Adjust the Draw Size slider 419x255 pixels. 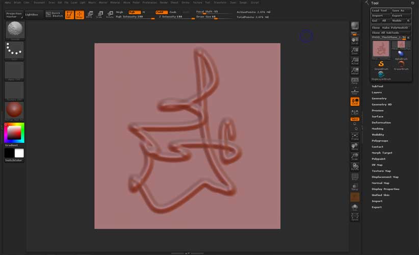(x=213, y=17)
